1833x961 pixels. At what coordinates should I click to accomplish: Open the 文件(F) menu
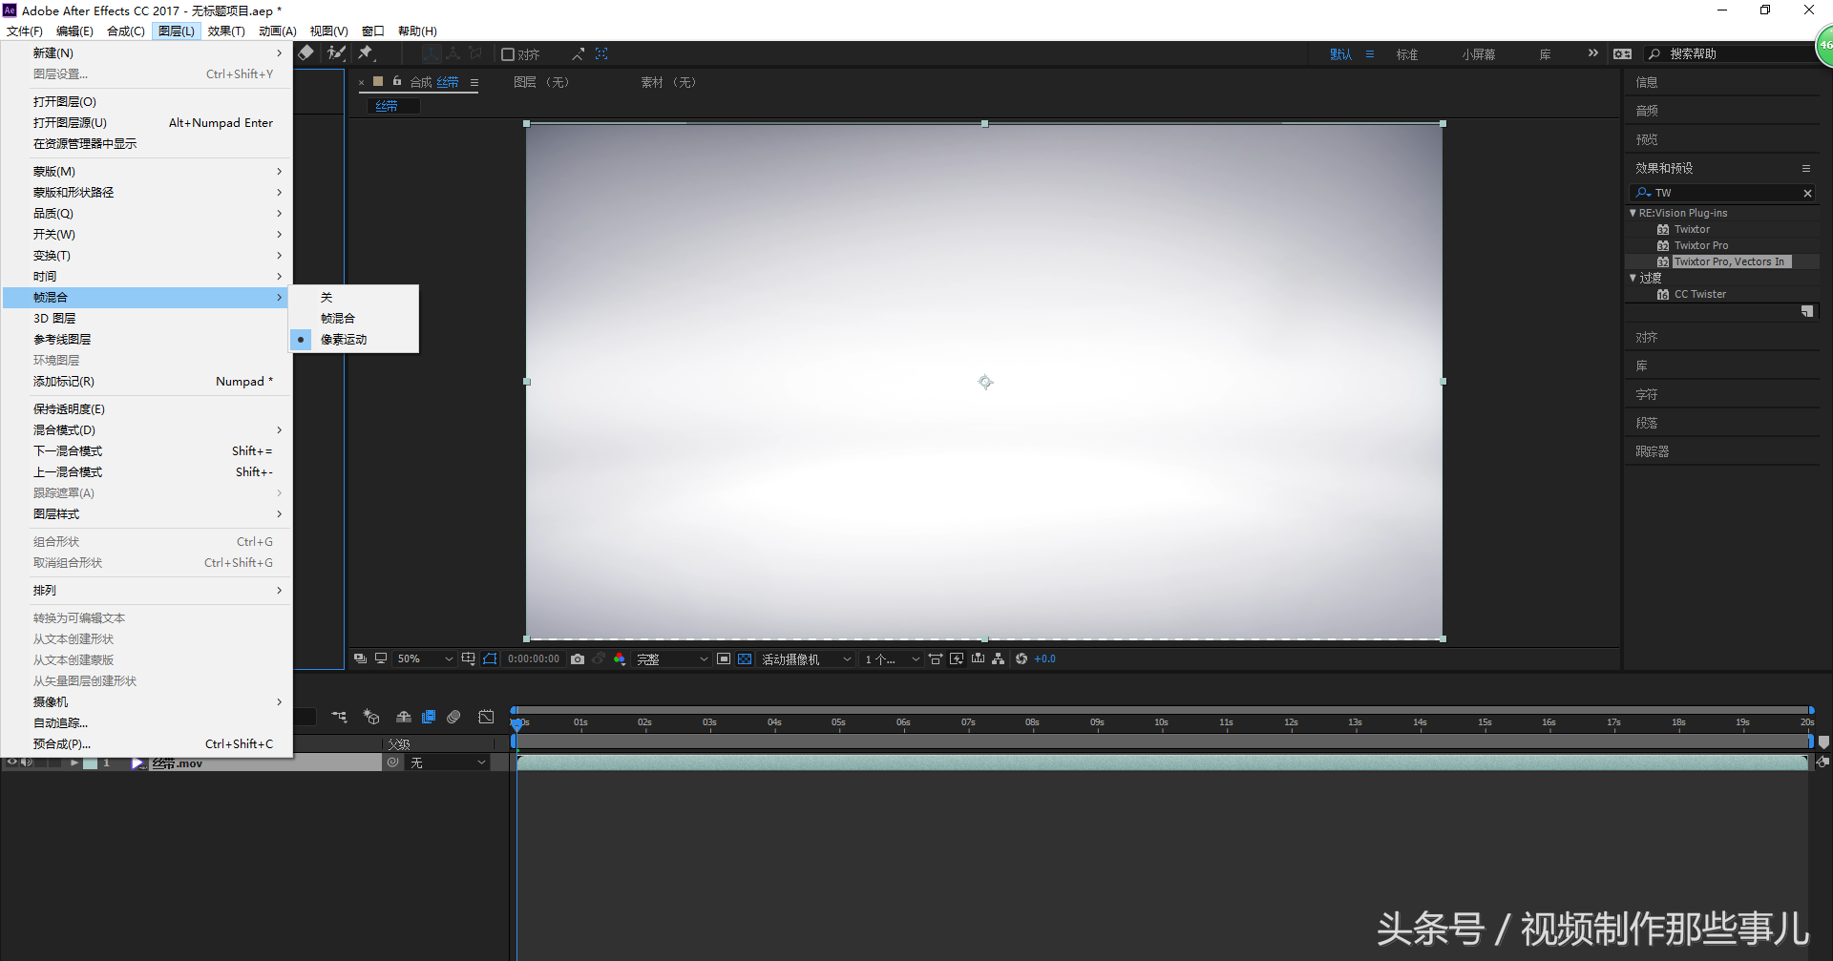coord(24,31)
